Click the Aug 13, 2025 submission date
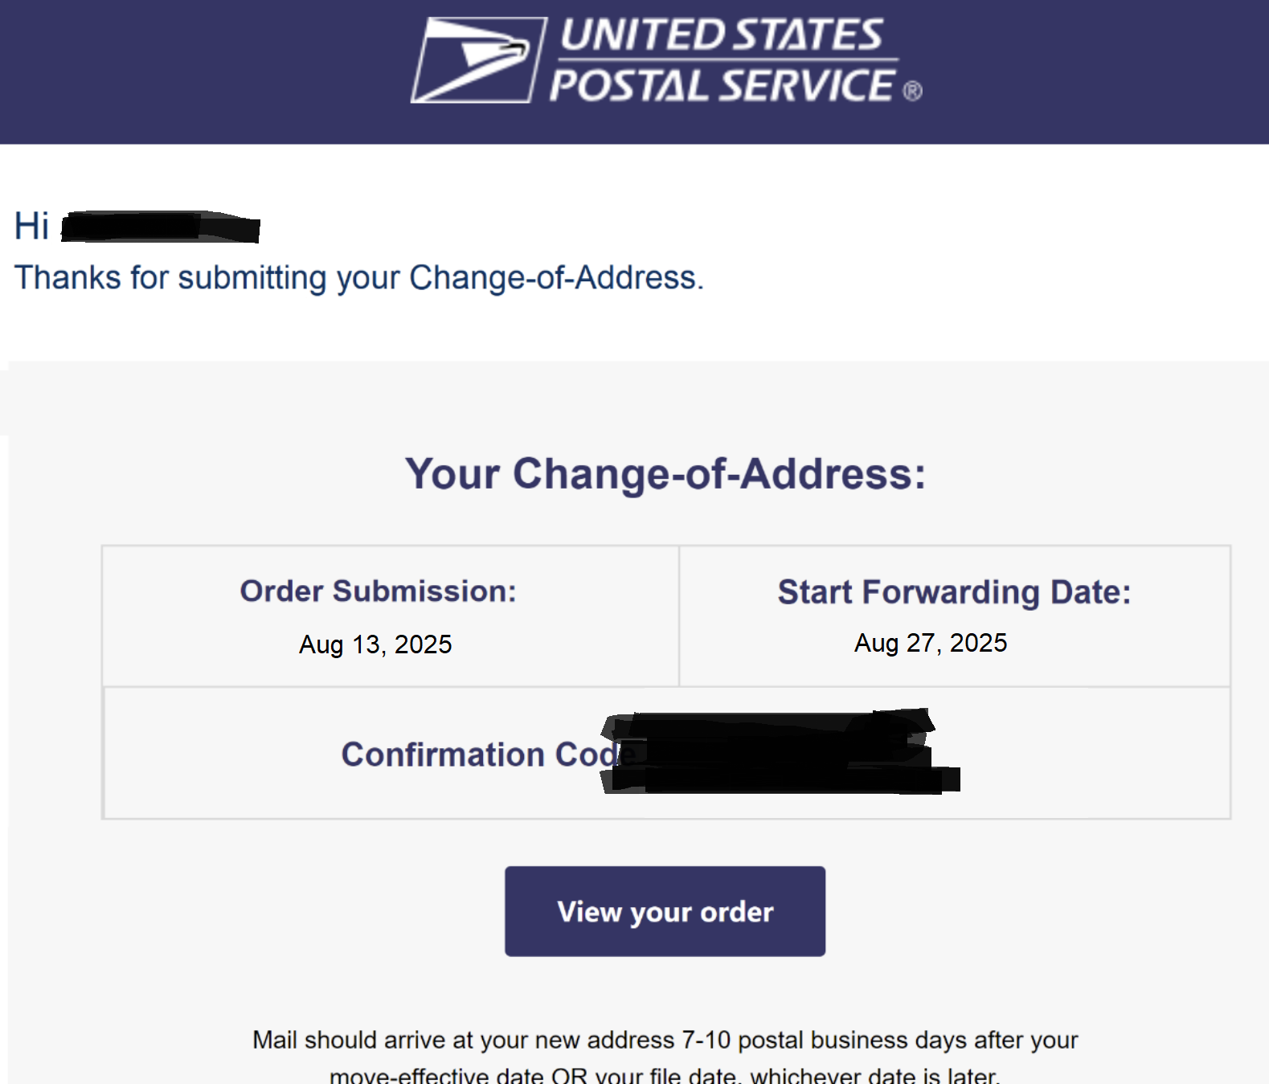Image resolution: width=1269 pixels, height=1084 pixels. [375, 644]
